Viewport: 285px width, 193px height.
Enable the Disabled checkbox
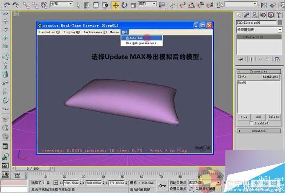point(251,123)
